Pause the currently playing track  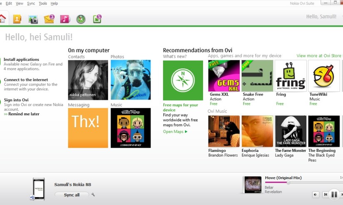click(x=334, y=194)
